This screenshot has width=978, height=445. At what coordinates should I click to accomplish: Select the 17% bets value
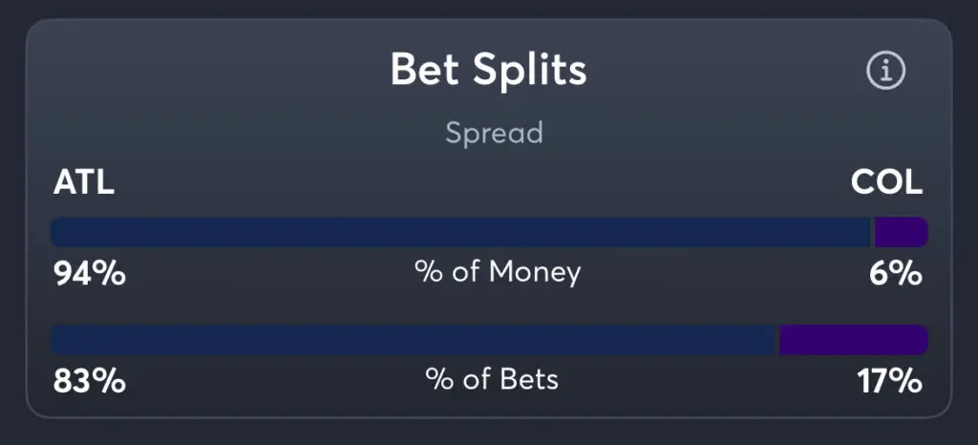pyautogui.click(x=888, y=381)
